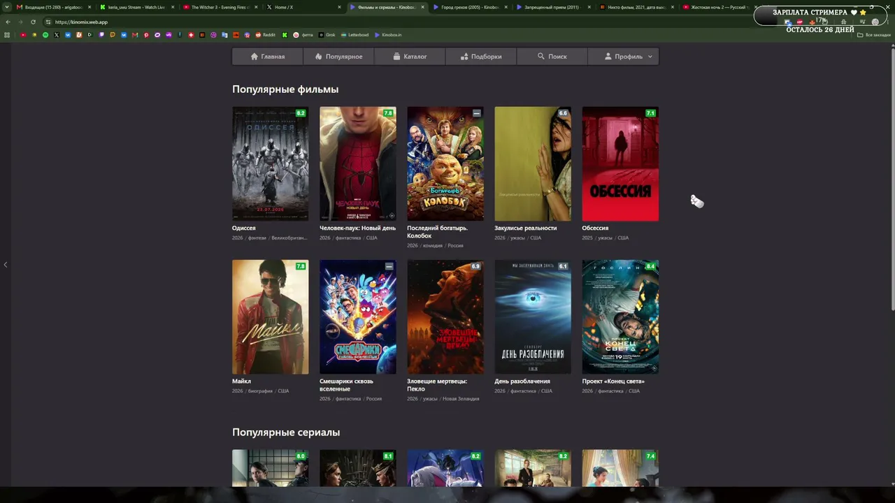Click Смешарики сквозь вселенные title
This screenshot has width=895, height=503.
click(346, 385)
